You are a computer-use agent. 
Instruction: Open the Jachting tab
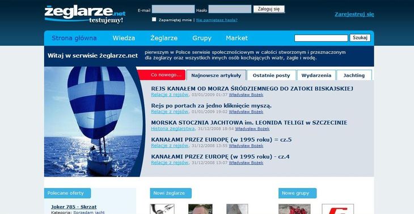pos(354,75)
